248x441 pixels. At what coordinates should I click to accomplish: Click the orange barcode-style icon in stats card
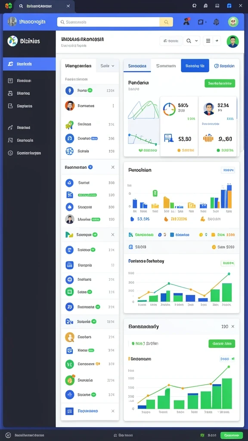pos(208,138)
